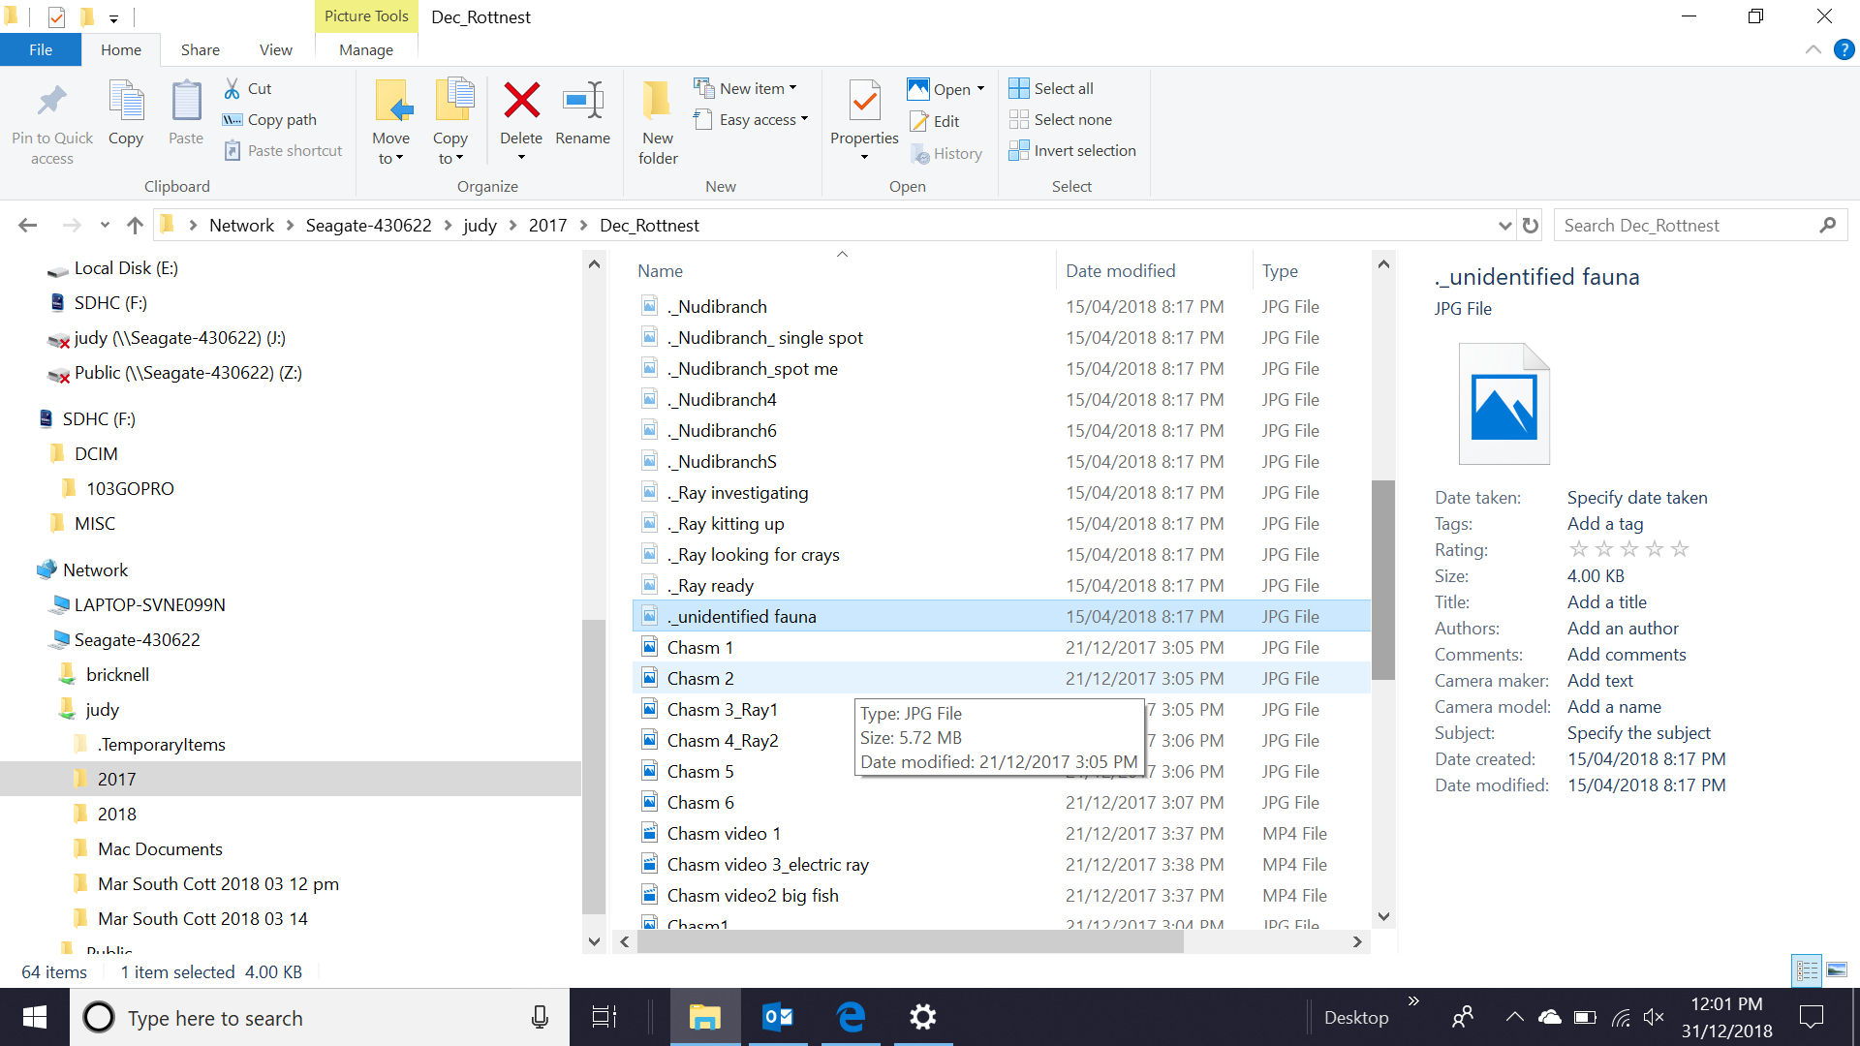Viewport: 1860px width, 1046px height.
Task: Select the Share tab in ribbon
Action: coord(198,49)
